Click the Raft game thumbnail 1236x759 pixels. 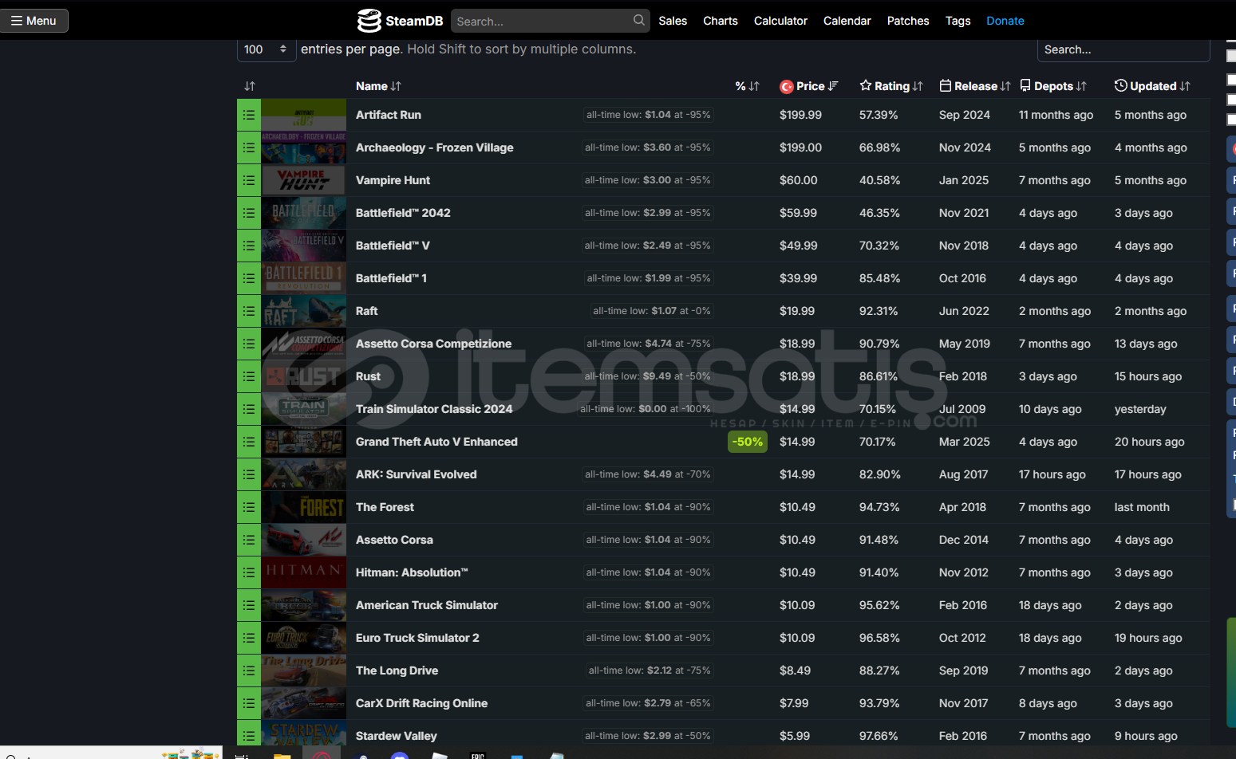pyautogui.click(x=304, y=311)
